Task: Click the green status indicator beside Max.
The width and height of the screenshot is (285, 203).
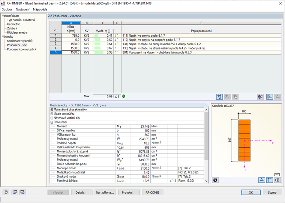Action: 124,96
